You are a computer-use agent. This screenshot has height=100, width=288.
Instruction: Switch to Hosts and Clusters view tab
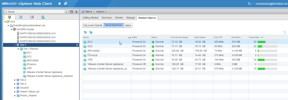[9, 17]
